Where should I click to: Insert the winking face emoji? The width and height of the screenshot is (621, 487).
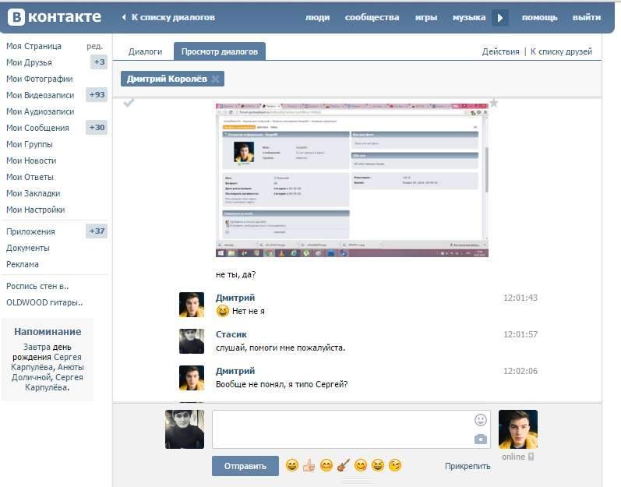coord(395,465)
